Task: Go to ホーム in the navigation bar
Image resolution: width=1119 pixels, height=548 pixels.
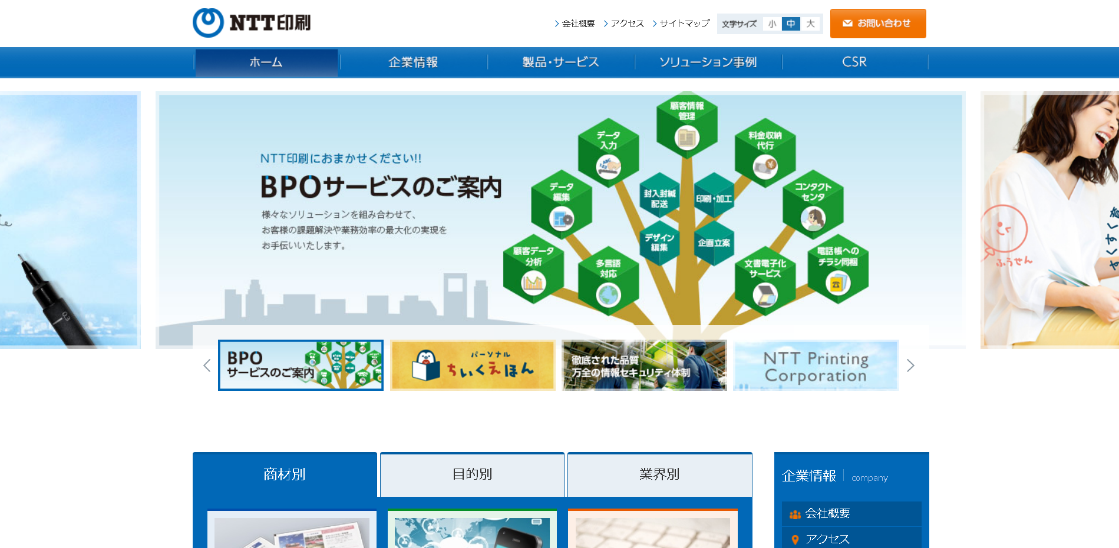Action: [266, 62]
